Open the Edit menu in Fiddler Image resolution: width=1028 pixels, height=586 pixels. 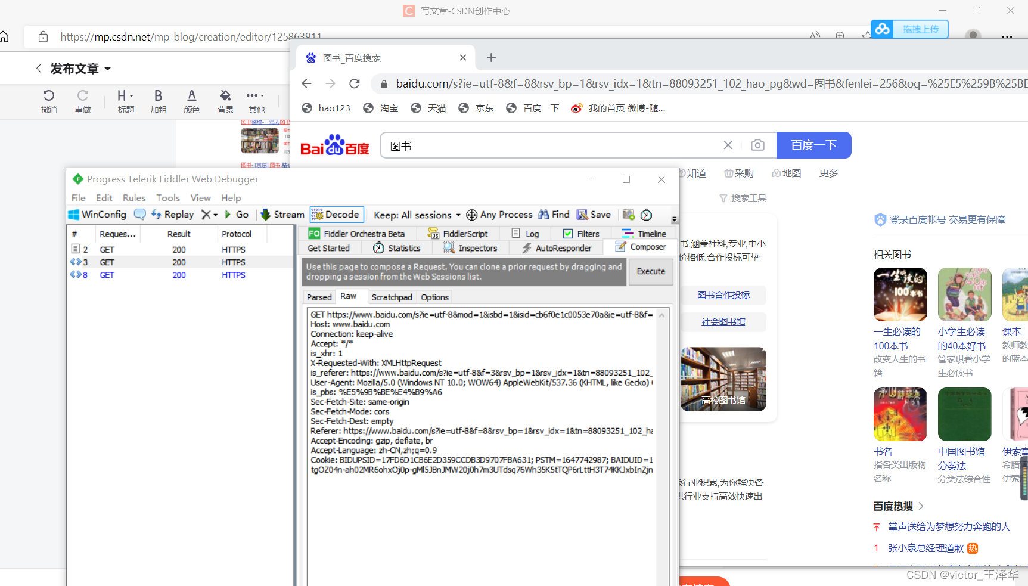point(104,198)
